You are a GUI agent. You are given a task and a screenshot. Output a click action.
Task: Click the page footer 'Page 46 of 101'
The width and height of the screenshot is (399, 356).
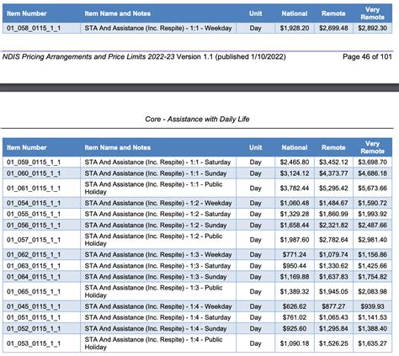click(367, 56)
